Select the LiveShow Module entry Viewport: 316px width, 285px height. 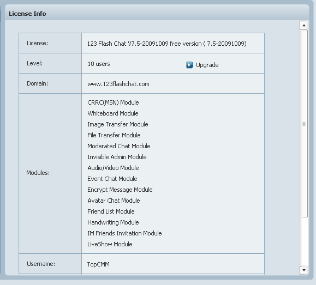click(110, 244)
